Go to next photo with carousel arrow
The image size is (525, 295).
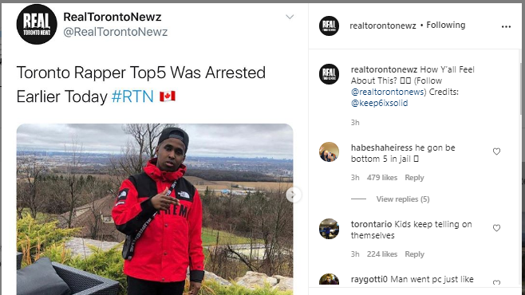tap(293, 195)
